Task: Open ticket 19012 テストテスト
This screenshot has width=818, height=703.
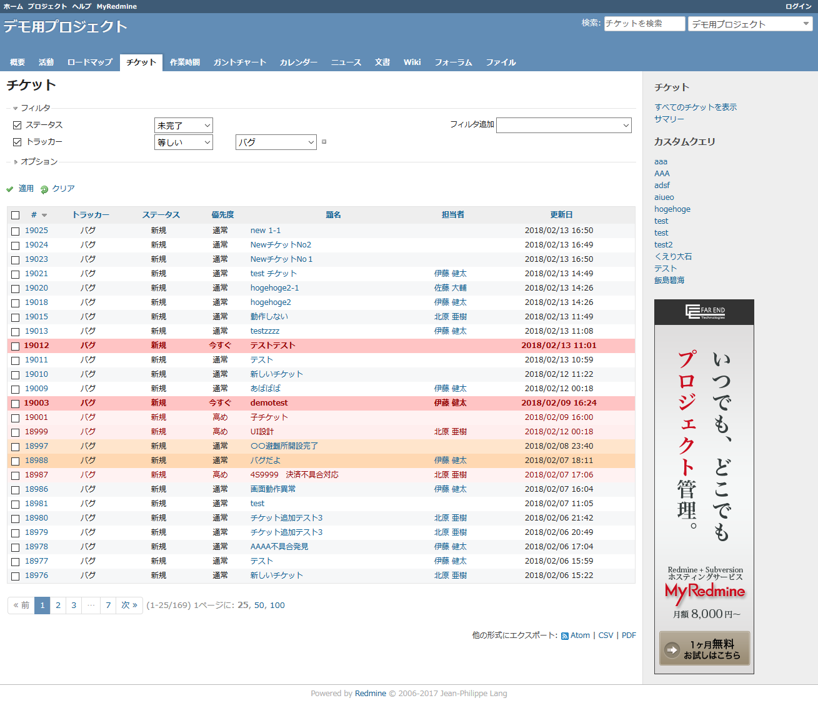Action: (273, 346)
